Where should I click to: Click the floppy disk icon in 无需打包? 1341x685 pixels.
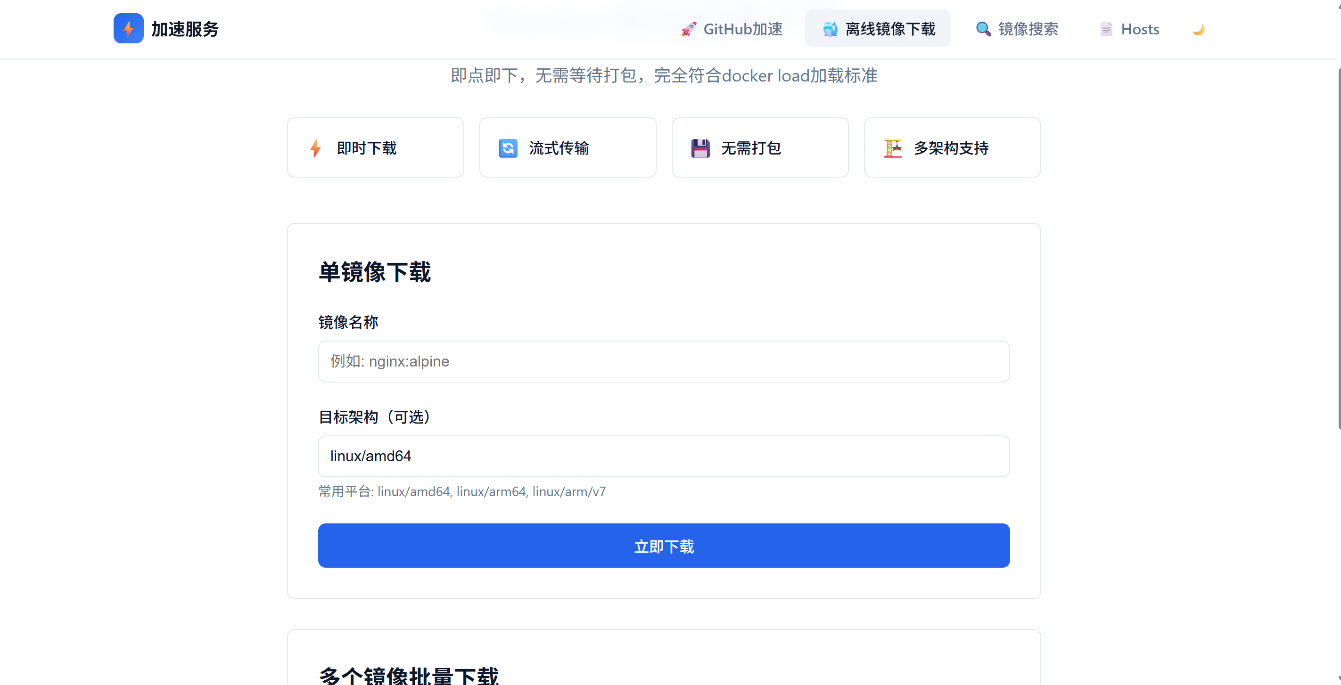coord(700,148)
